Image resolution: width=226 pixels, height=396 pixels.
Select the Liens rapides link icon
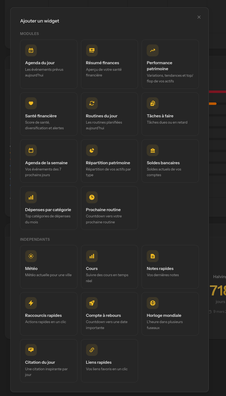pyautogui.click(x=92, y=350)
